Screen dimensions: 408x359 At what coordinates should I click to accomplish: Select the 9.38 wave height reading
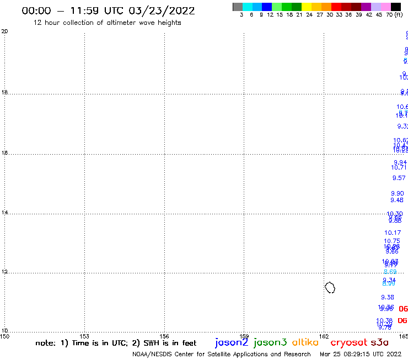(x=388, y=297)
